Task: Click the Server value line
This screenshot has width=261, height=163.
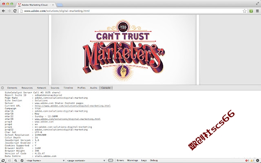Action: 59,103
